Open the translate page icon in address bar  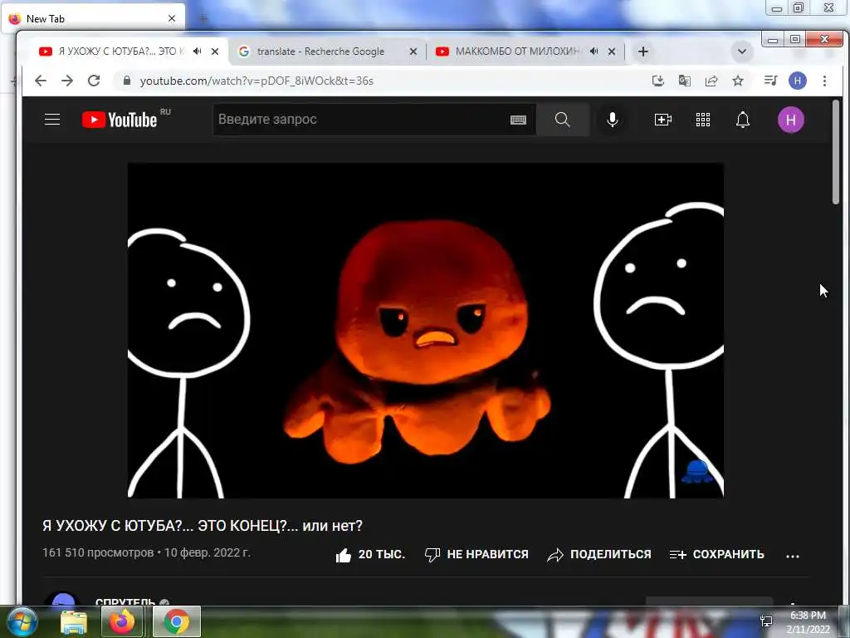point(685,81)
